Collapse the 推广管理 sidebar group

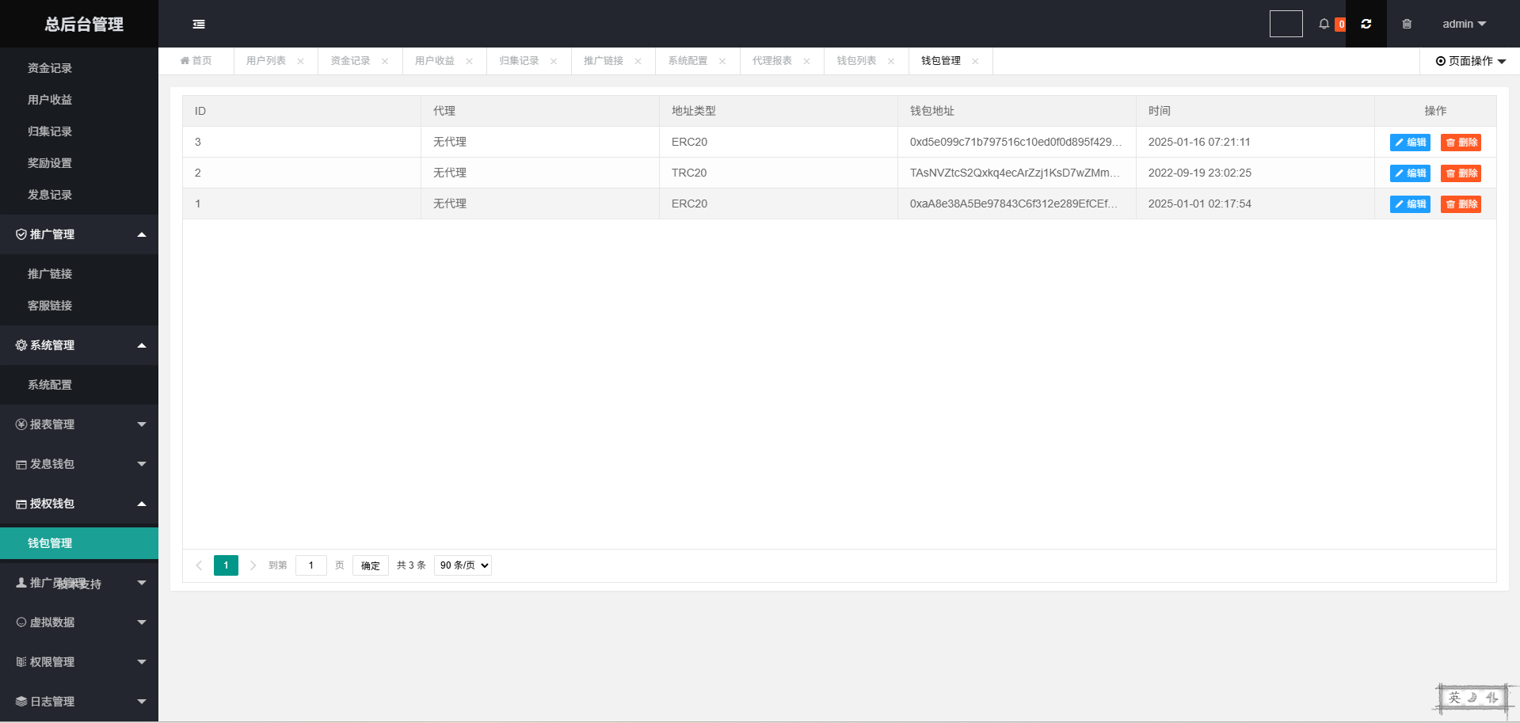[79, 234]
